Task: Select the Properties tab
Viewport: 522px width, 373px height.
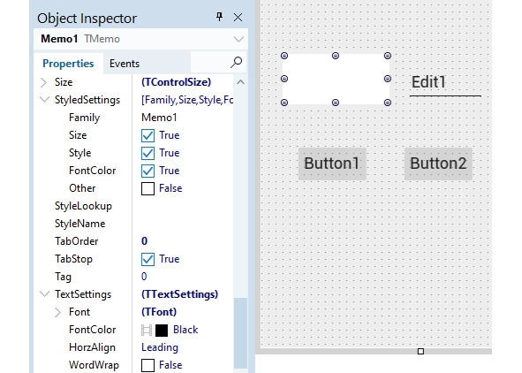Action: click(x=68, y=64)
